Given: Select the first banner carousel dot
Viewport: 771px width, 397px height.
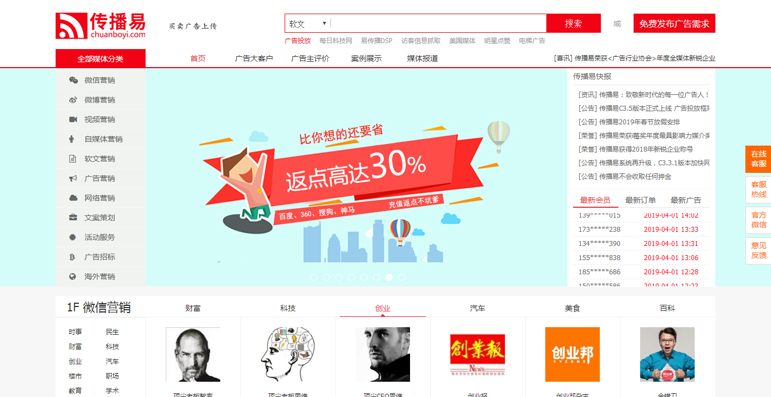Looking at the screenshot, I should click(x=314, y=277).
